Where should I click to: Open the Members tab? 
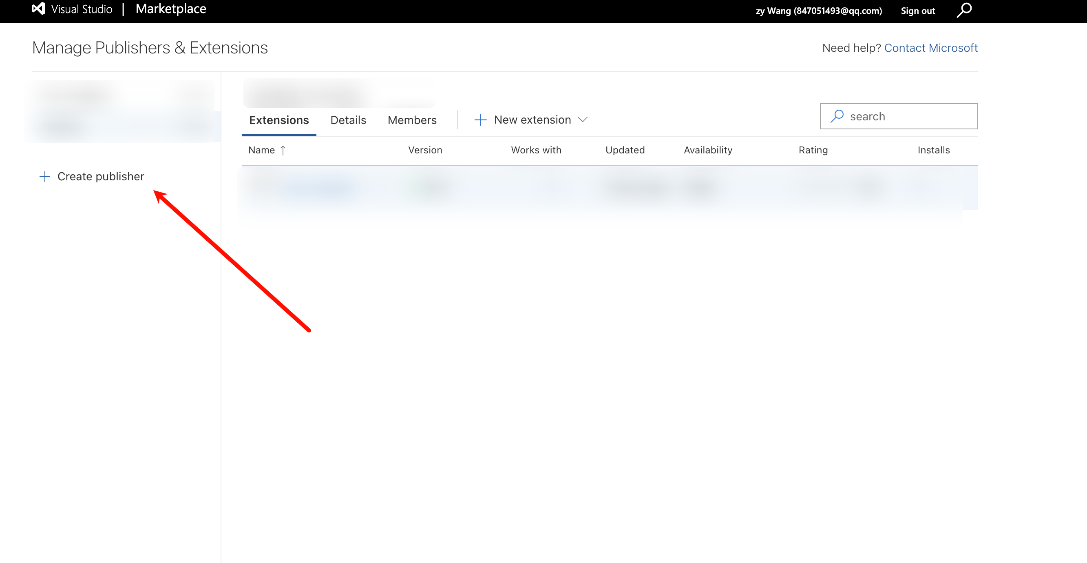412,120
